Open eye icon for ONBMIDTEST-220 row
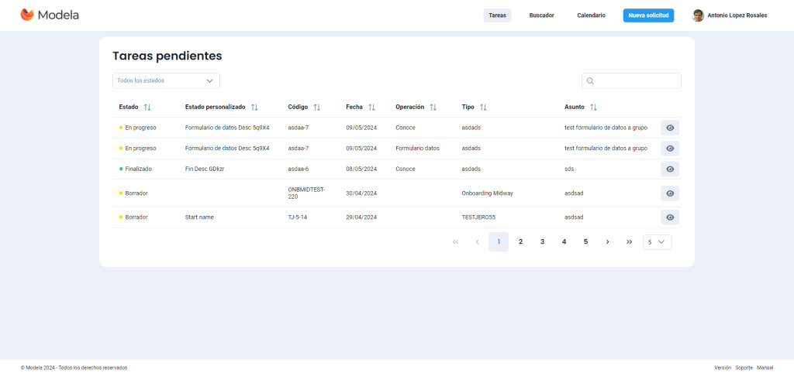Screen dimensions: 794x376 pos(670,193)
